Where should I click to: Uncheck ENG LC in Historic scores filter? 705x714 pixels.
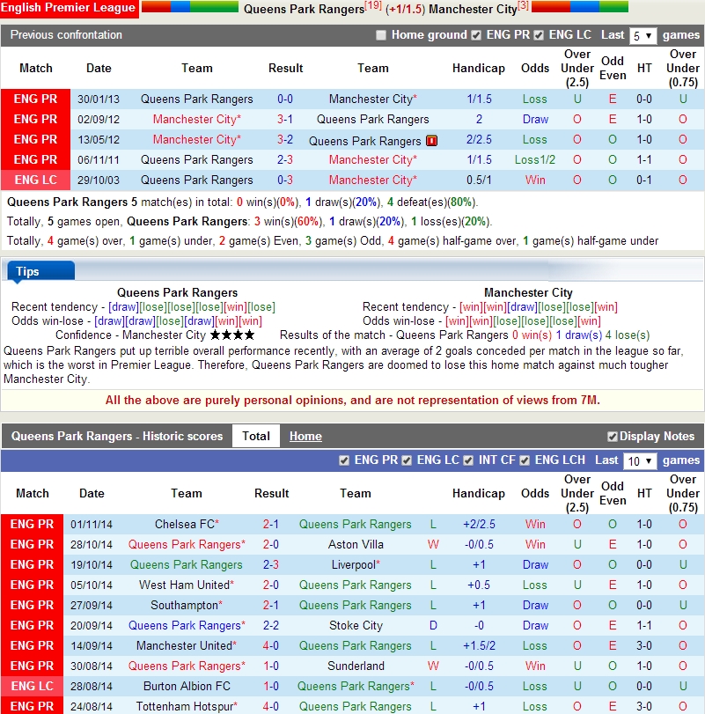click(407, 460)
